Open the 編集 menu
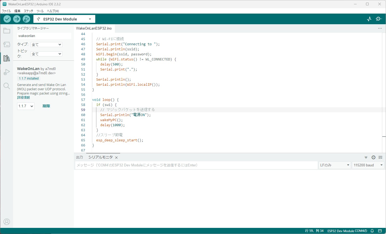386x234 pixels. pos(17,11)
